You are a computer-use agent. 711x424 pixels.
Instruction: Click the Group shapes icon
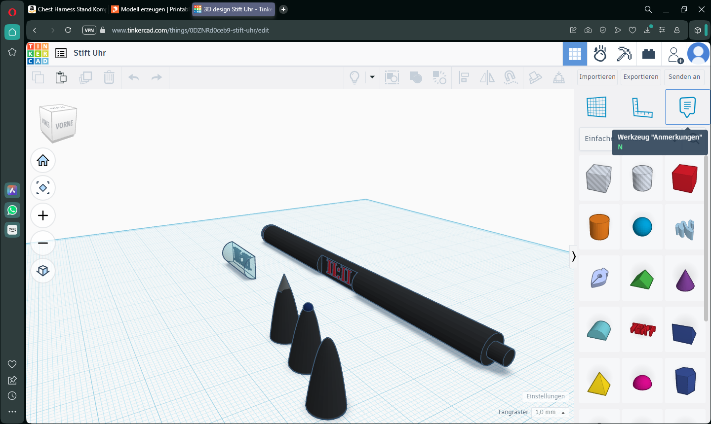pos(416,77)
